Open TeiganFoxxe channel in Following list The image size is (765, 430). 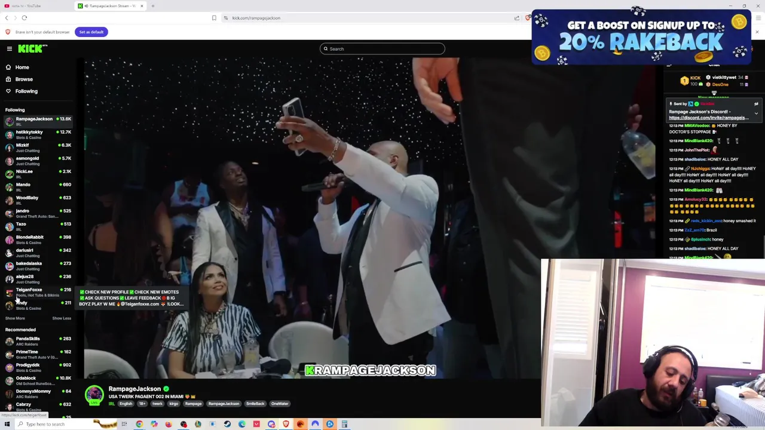pyautogui.click(x=38, y=291)
